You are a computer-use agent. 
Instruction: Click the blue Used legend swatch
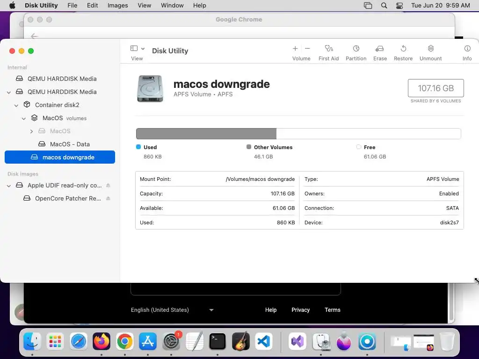(138, 147)
